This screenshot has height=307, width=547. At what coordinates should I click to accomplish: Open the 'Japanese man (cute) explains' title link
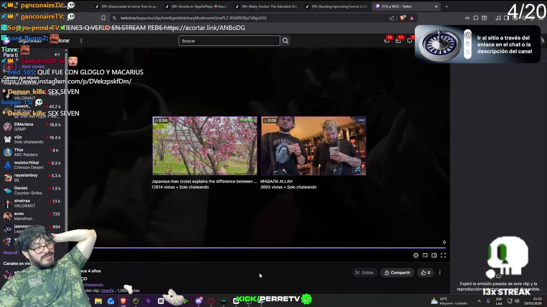click(x=204, y=181)
